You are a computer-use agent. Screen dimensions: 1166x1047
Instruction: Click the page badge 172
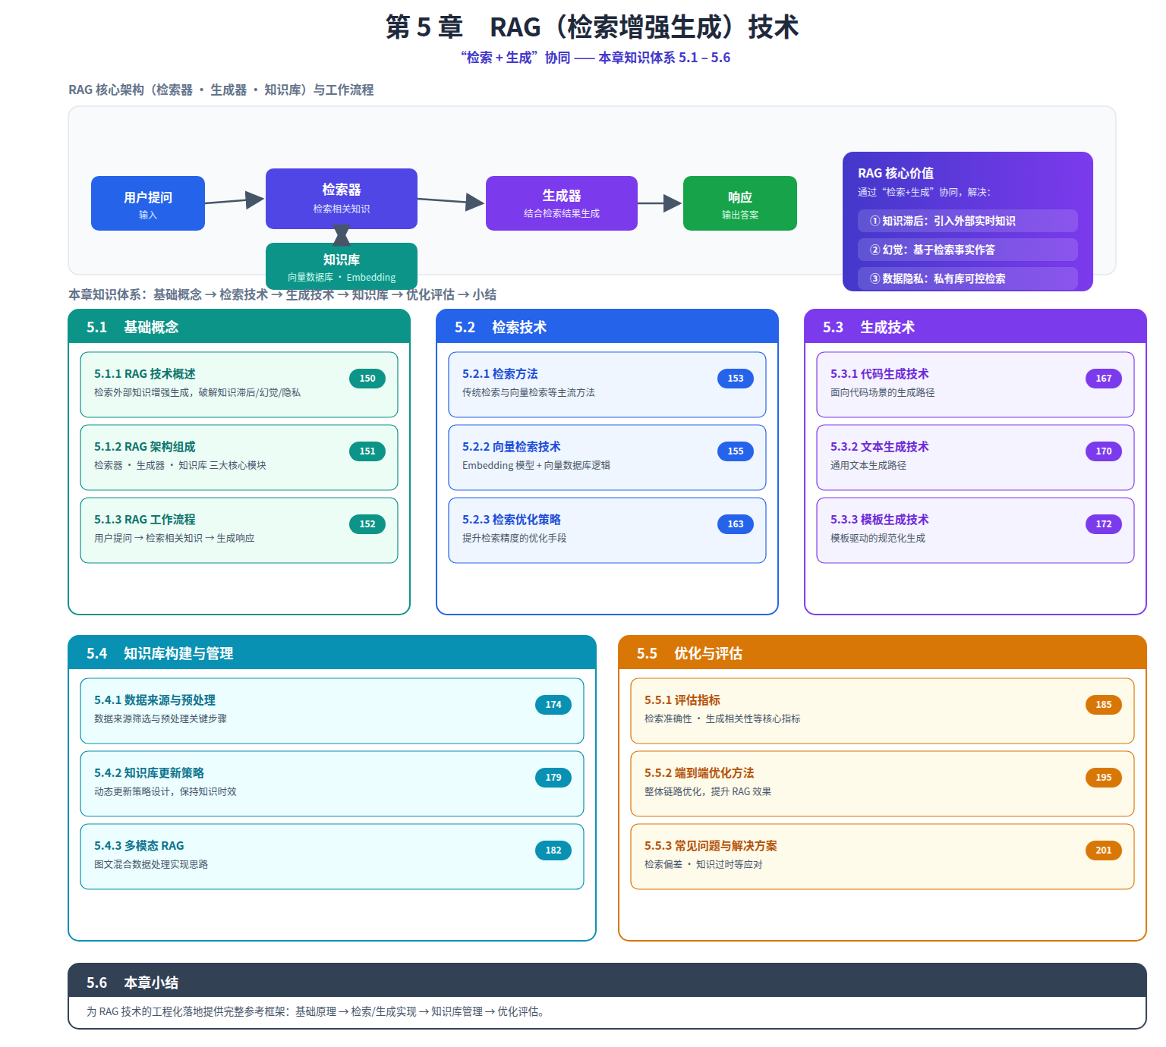[x=1104, y=524]
